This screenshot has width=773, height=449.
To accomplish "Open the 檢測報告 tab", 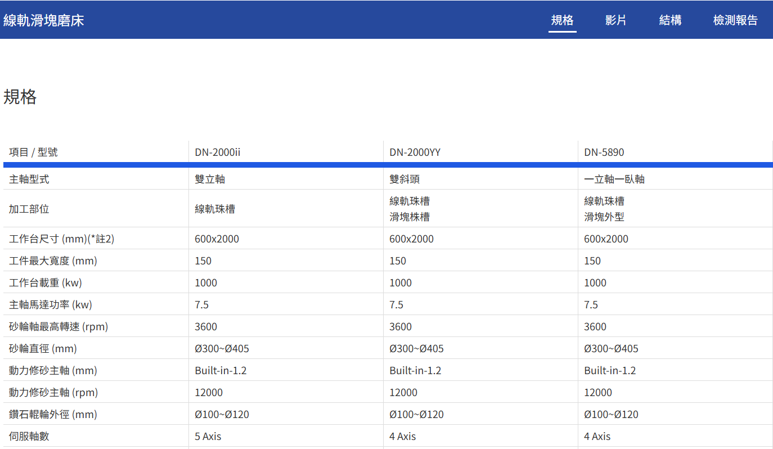I will pyautogui.click(x=735, y=20).
